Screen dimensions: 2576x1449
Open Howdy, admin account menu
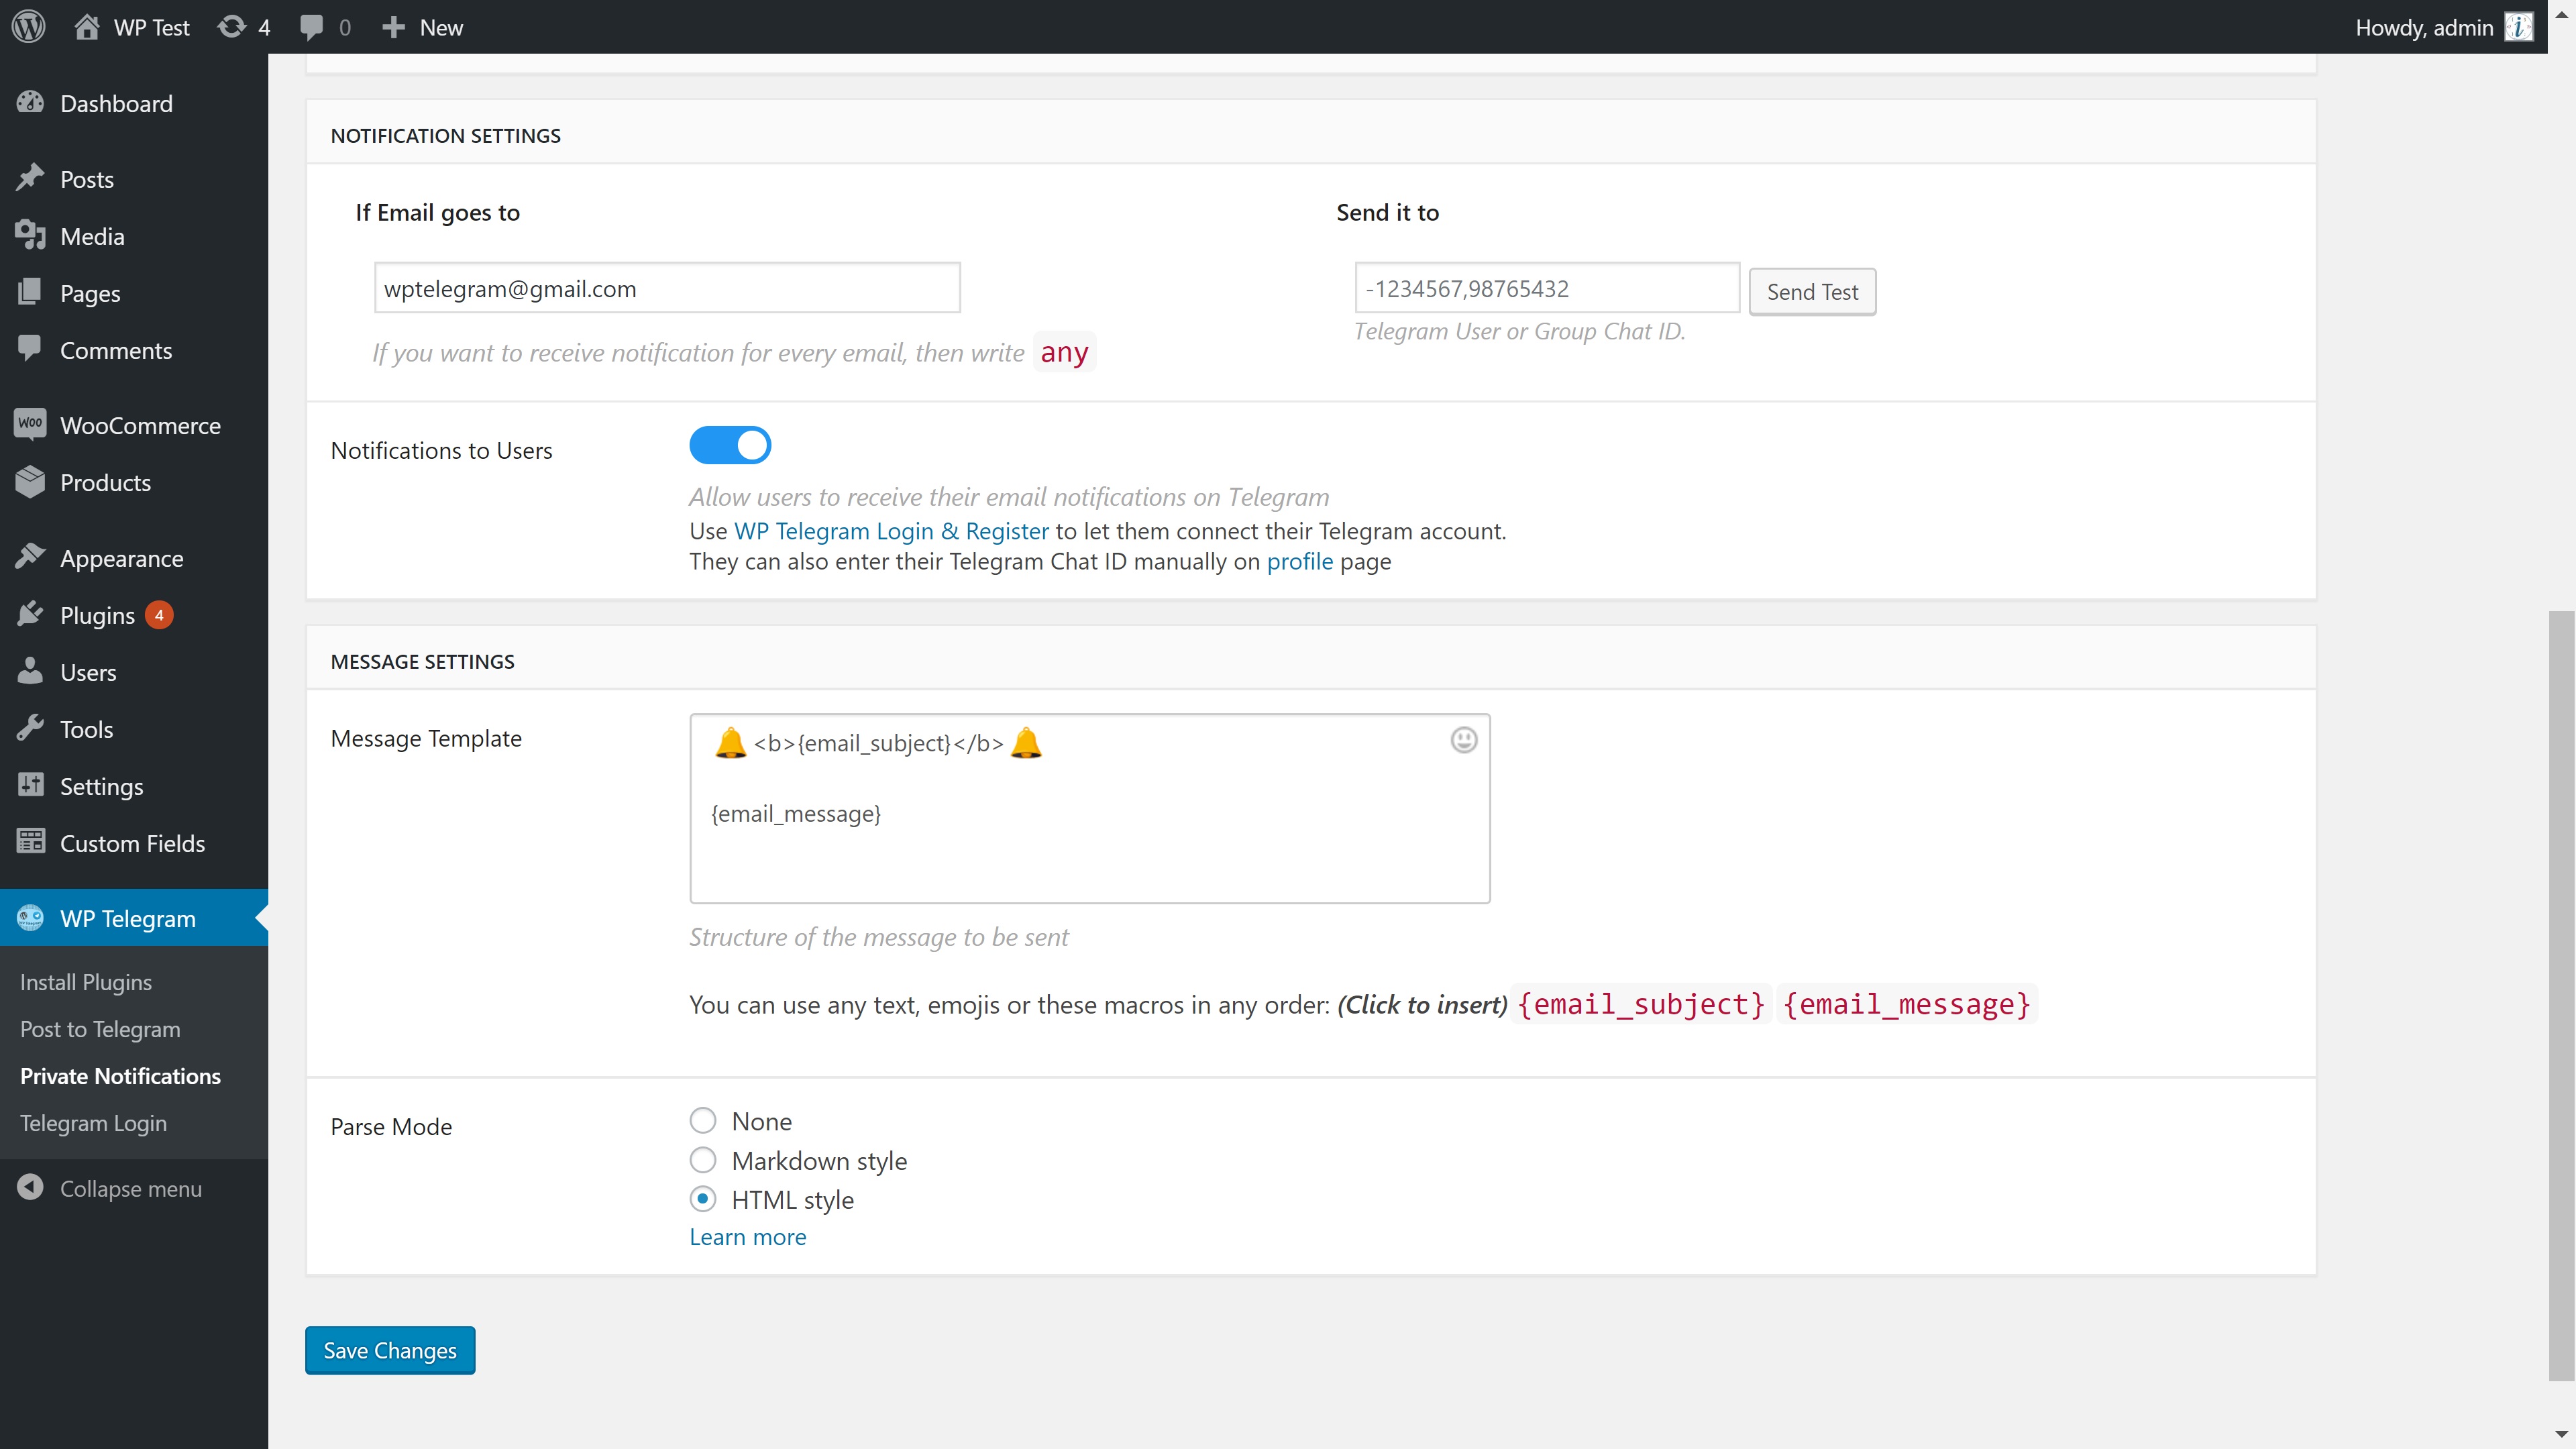point(2423,27)
